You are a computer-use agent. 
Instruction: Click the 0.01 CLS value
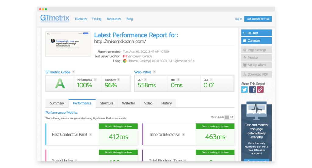(x=209, y=85)
